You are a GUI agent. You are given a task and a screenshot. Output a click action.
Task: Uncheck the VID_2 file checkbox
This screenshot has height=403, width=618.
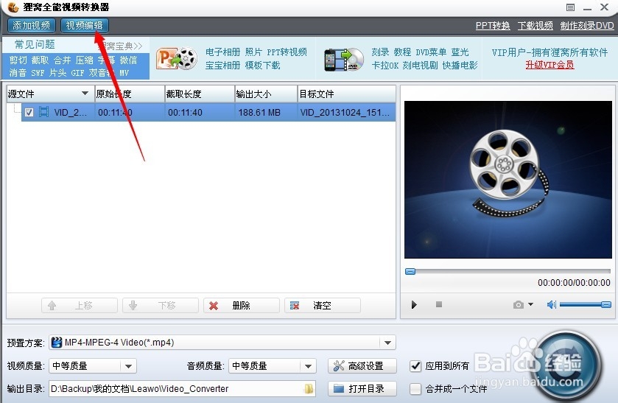pos(29,113)
